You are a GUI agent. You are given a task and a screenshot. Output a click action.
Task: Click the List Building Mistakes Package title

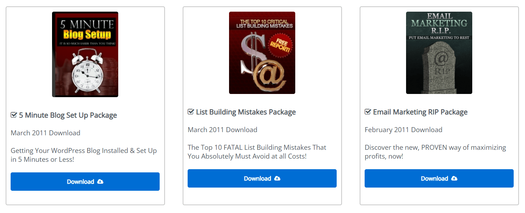[x=246, y=112]
